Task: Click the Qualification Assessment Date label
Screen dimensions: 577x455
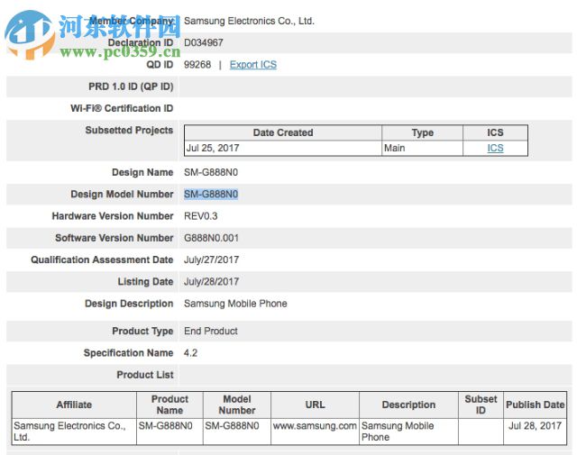Action: (x=102, y=259)
